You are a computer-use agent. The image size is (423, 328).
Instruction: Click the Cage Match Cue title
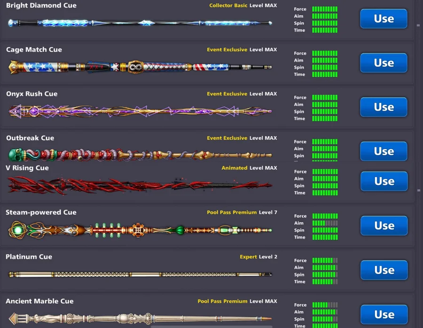tap(34, 50)
